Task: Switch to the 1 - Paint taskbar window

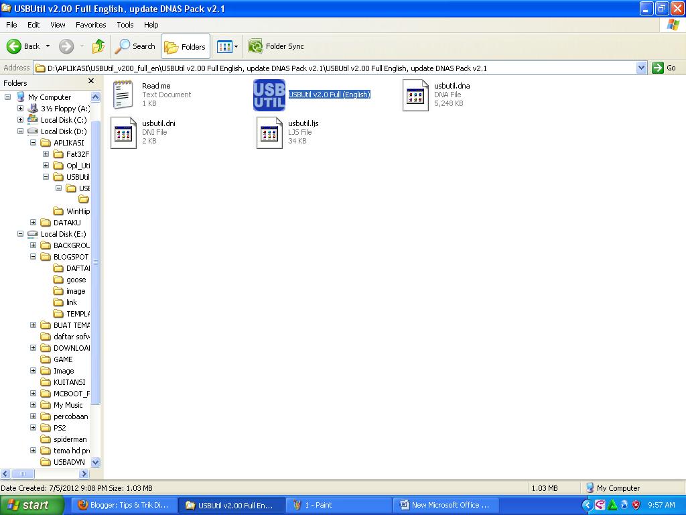Action: tap(338, 506)
